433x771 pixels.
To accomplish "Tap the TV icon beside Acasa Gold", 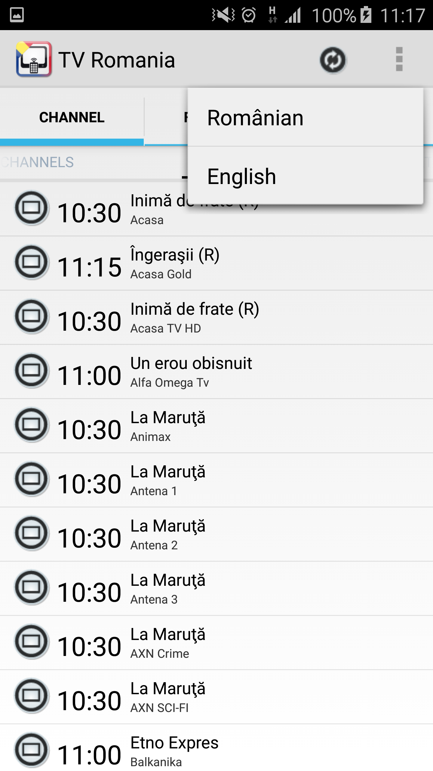I will coord(32,262).
